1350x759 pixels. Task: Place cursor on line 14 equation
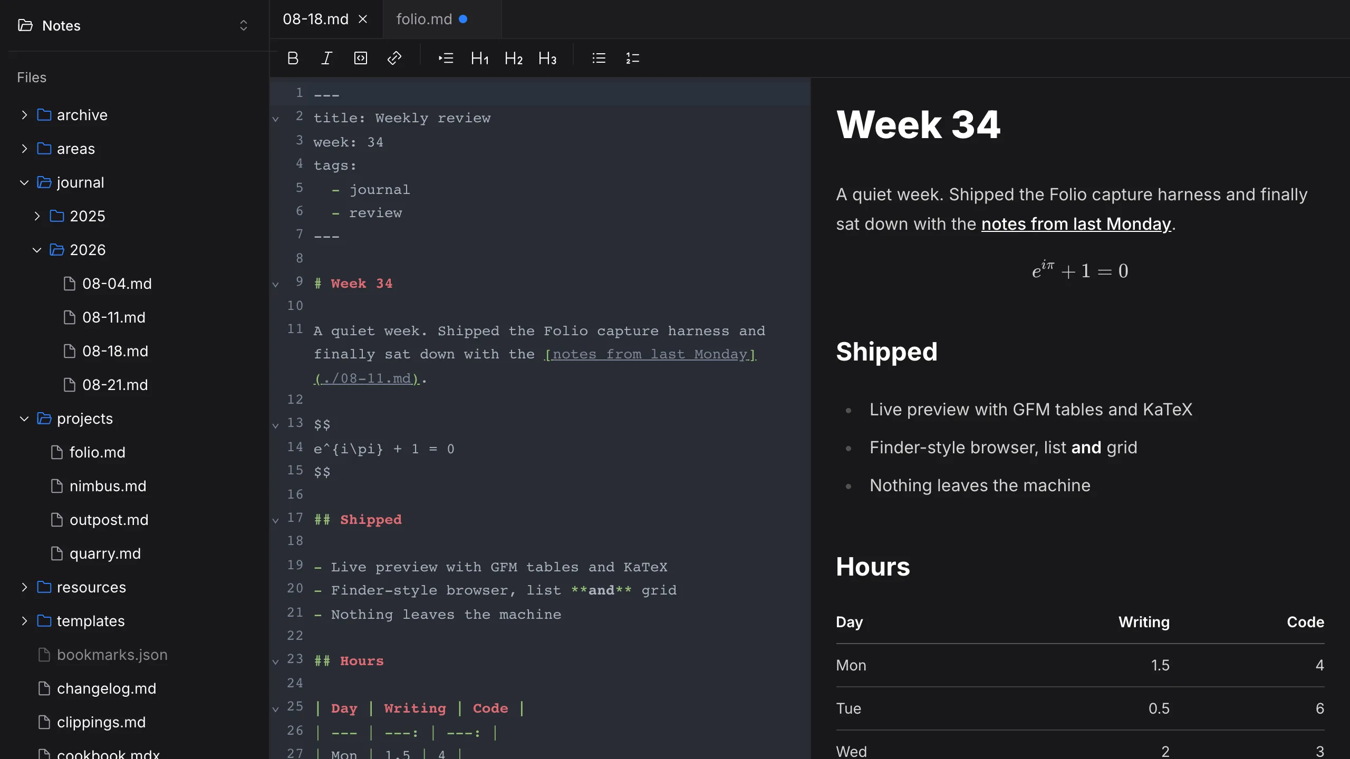click(x=384, y=449)
